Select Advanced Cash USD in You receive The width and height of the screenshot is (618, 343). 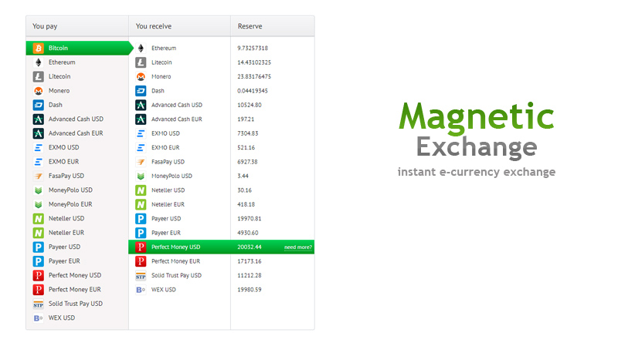(177, 105)
